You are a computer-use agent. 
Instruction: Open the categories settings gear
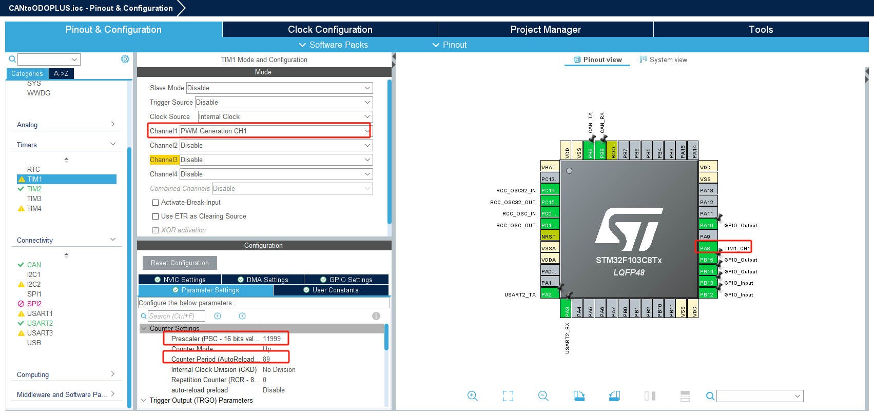[x=125, y=59]
